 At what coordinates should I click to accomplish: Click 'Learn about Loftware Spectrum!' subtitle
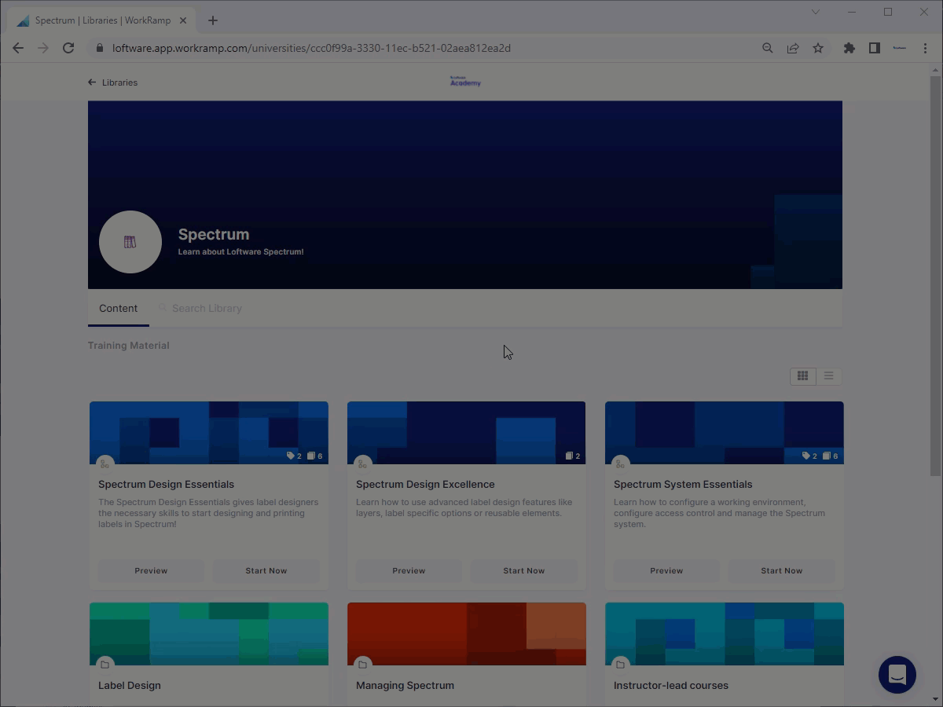[x=240, y=252]
